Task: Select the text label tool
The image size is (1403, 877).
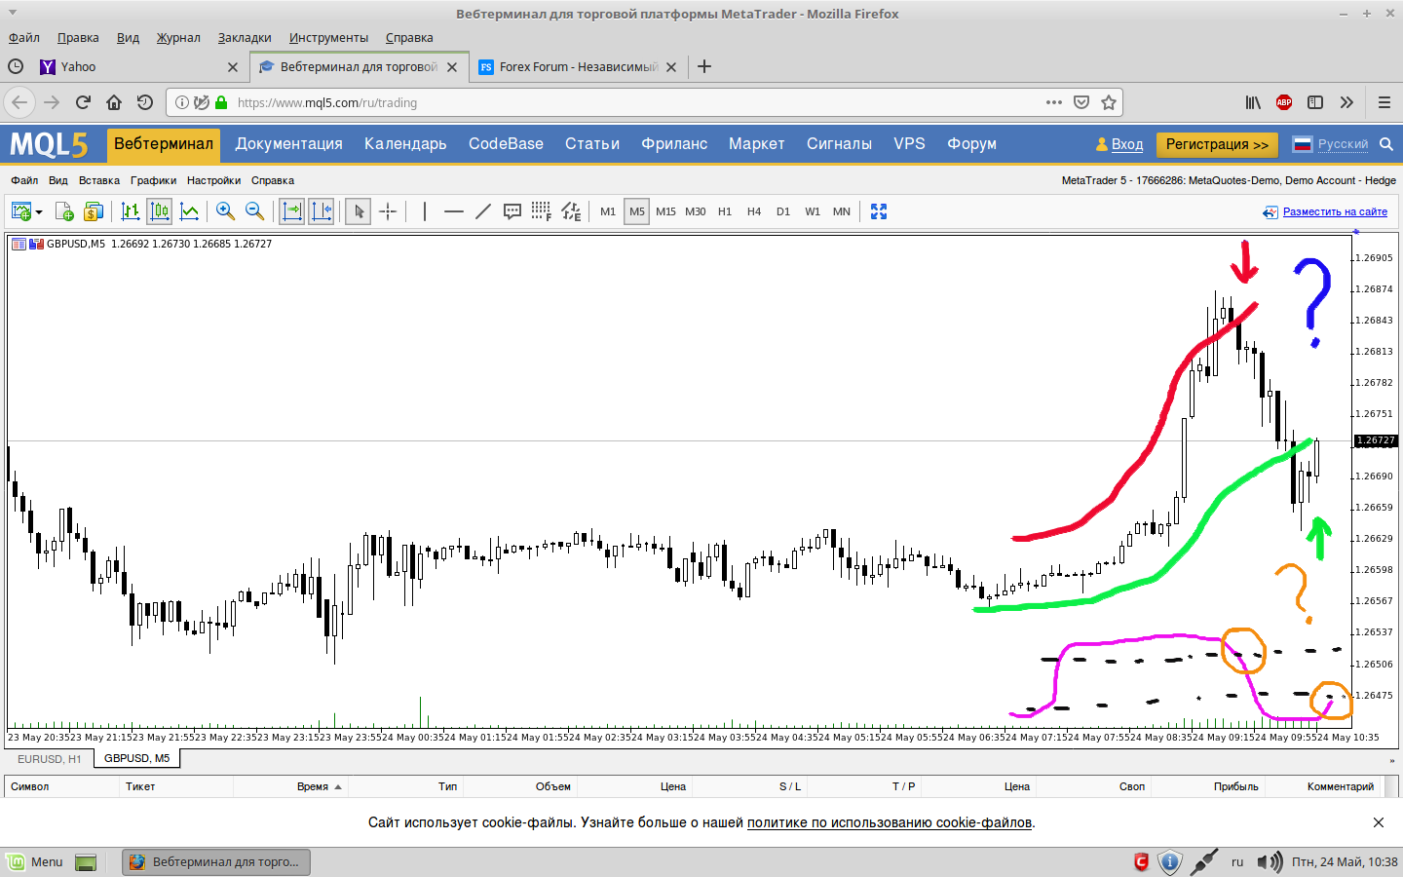Action: (x=512, y=211)
